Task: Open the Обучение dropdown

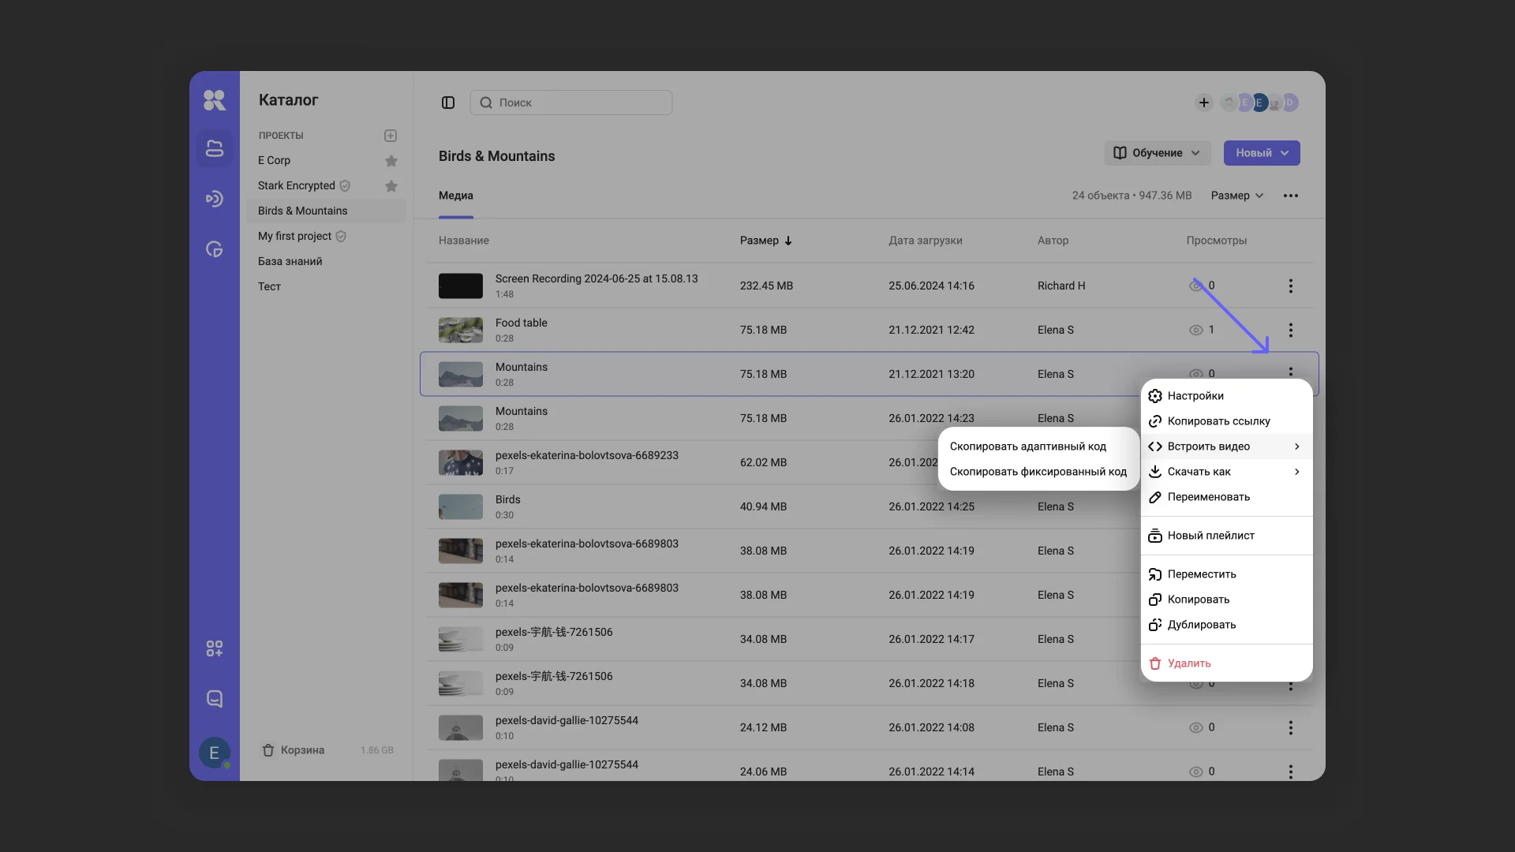Action: pos(1157,153)
